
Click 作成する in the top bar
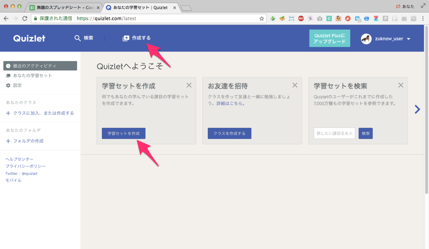pyautogui.click(x=137, y=38)
